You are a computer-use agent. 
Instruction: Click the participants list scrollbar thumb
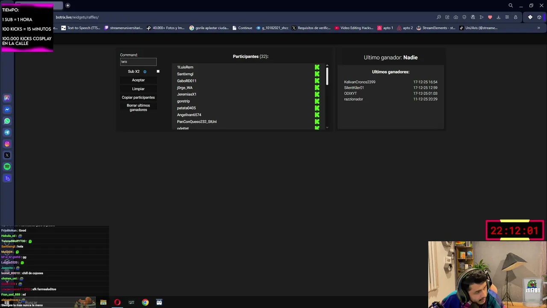tap(327, 76)
